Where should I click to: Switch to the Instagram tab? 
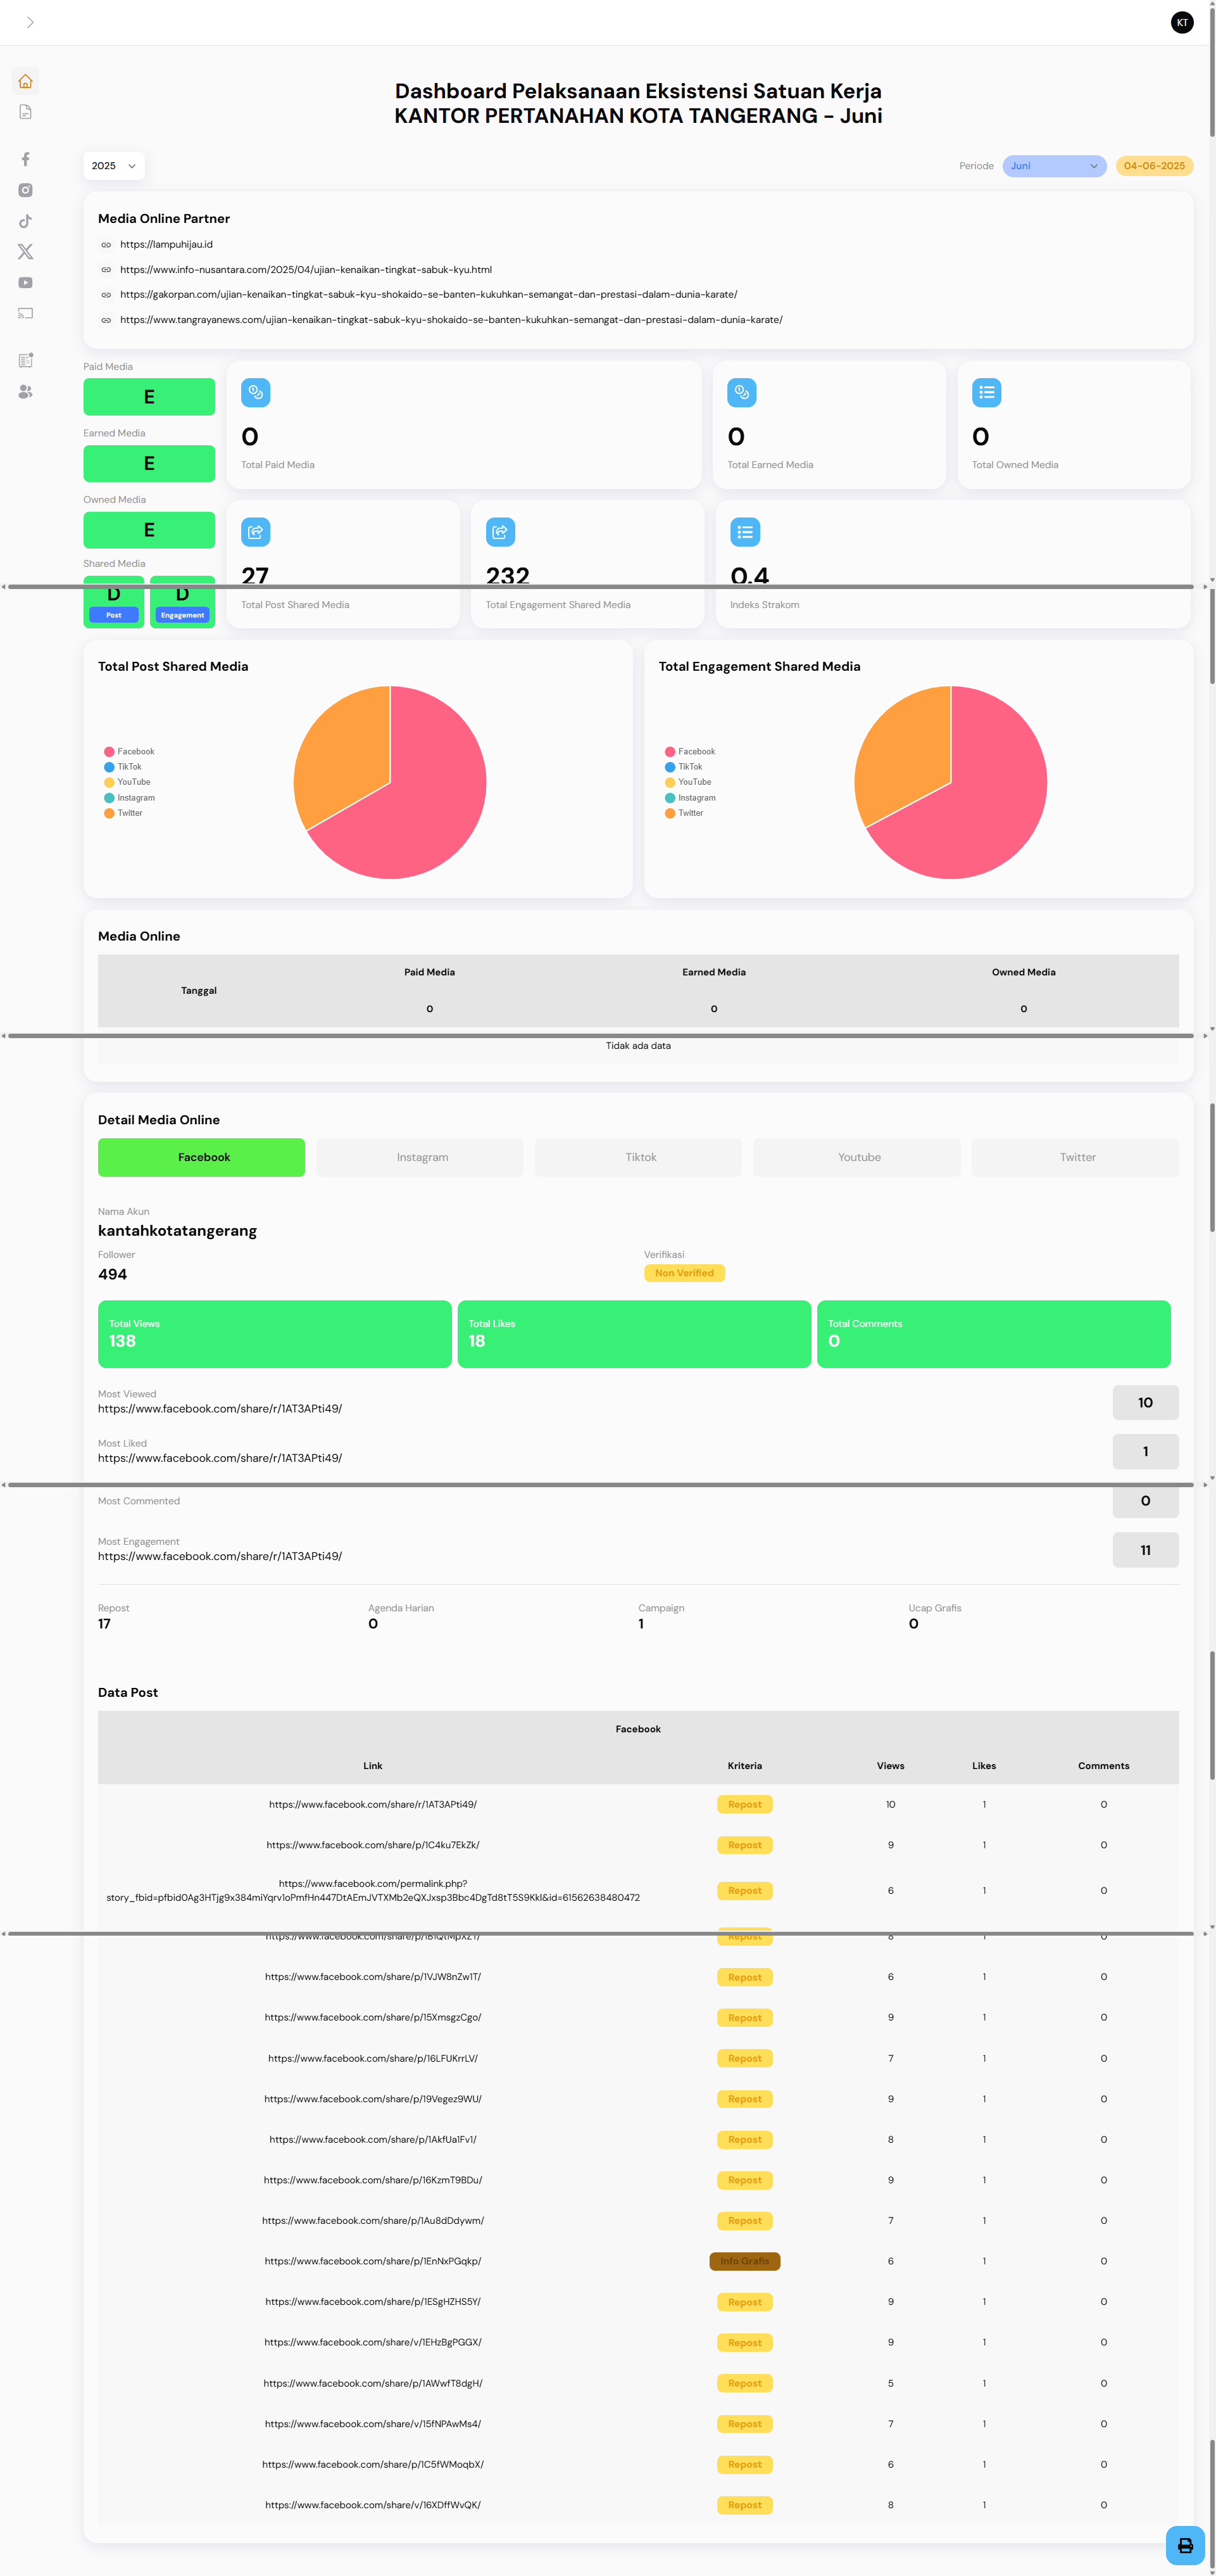click(x=421, y=1157)
